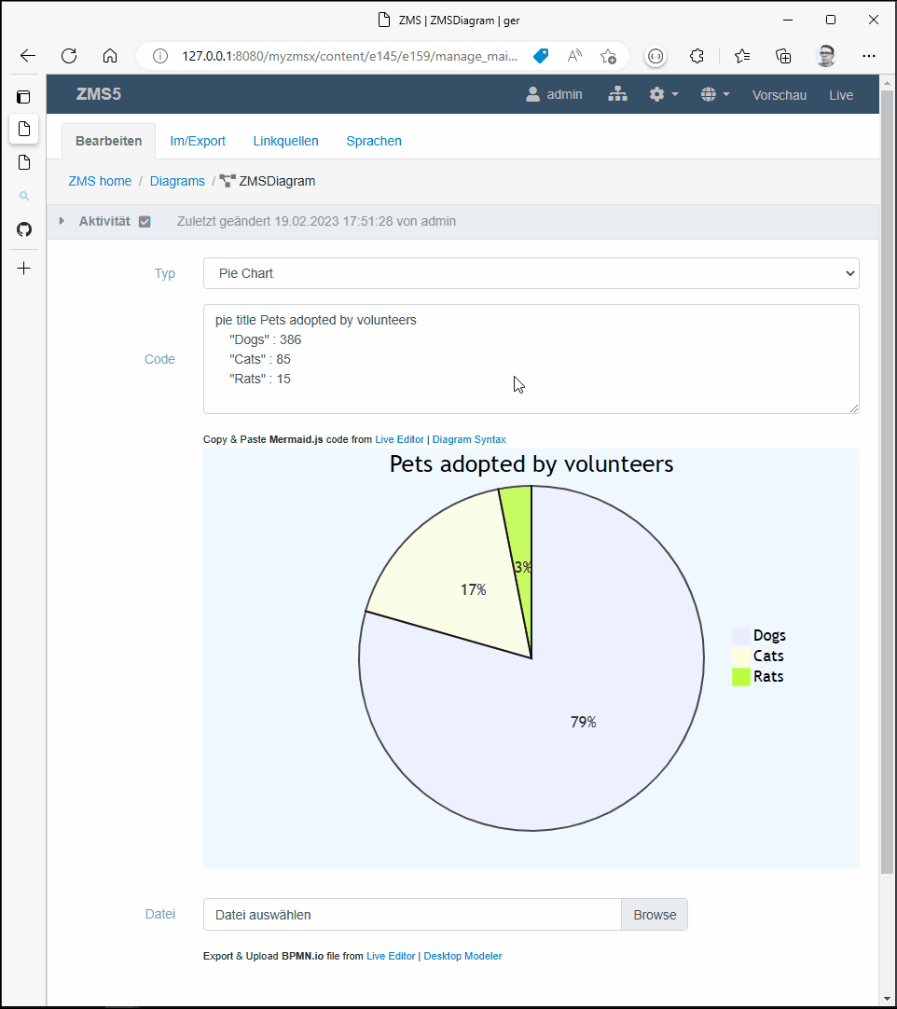897x1009 pixels.
Task: Click the search icon in the sidebar
Action: tap(23, 196)
